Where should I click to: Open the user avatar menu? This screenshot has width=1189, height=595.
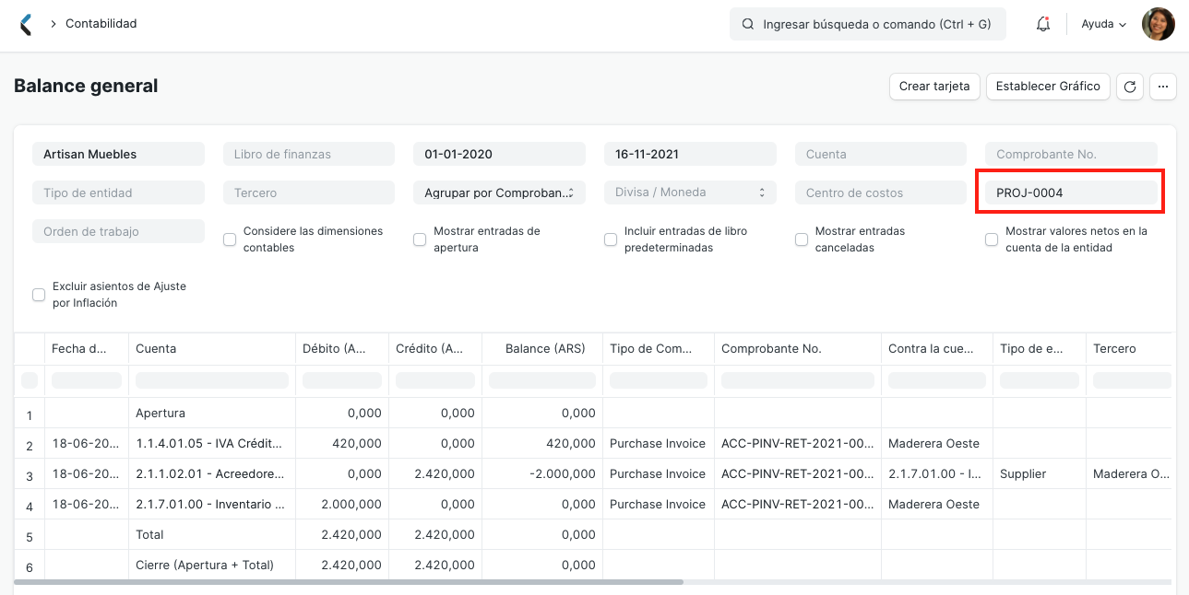(x=1159, y=24)
